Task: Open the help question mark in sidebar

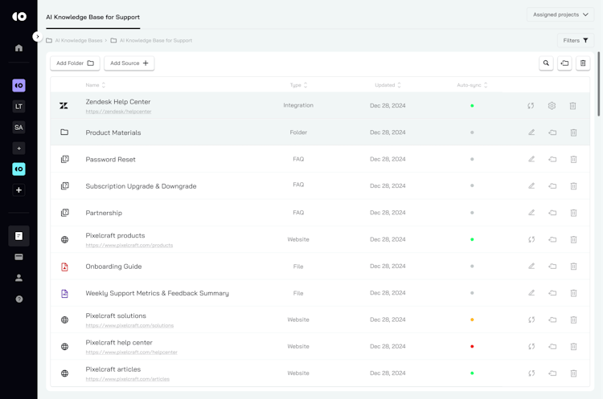Action: point(18,299)
